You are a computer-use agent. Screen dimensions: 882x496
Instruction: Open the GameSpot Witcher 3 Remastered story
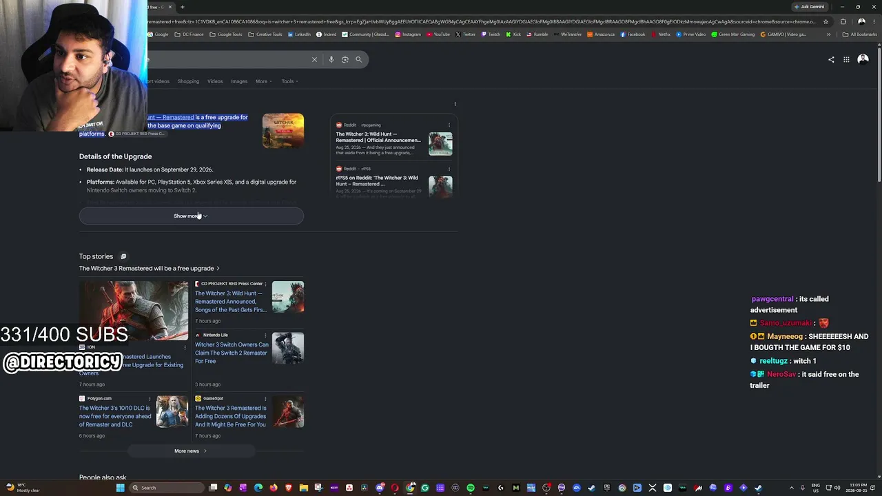click(x=230, y=416)
